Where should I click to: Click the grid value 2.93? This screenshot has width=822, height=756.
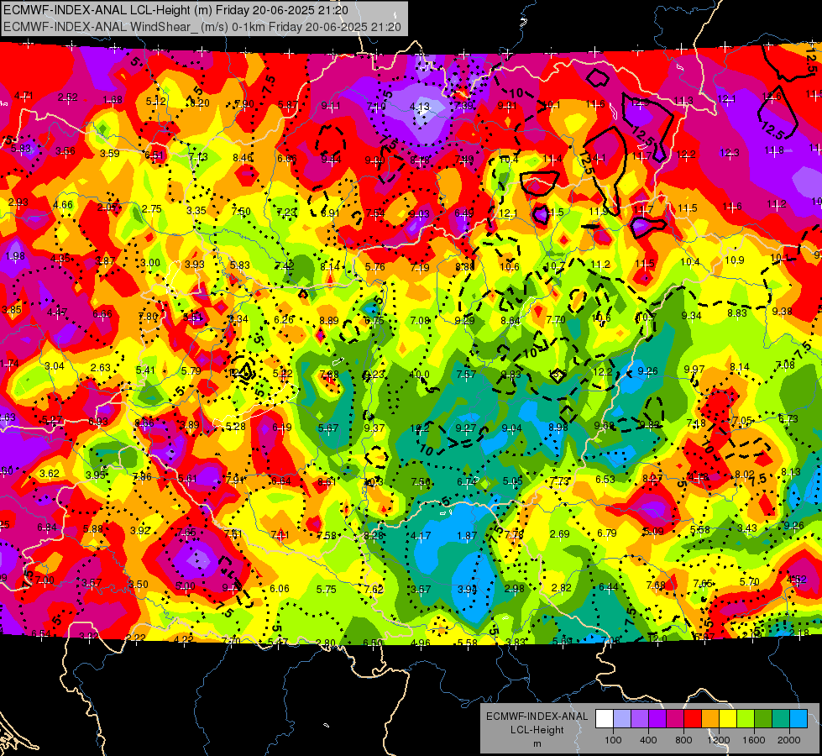[x=18, y=202]
